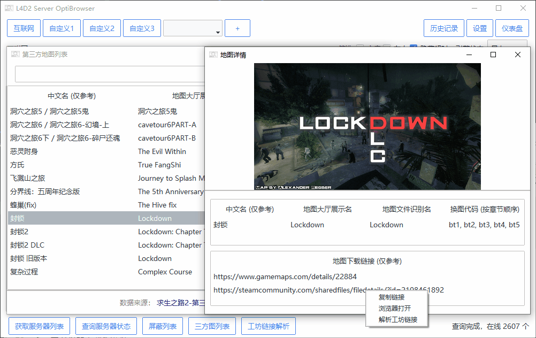The image size is (536, 338).
Task: Choose 复制链接 from the context menu
Action: coord(392,297)
